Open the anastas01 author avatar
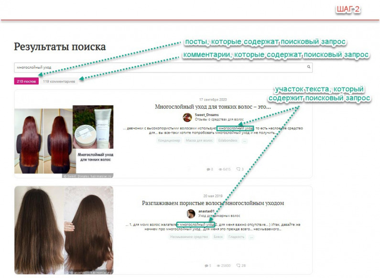The height and width of the screenshot is (278, 380). pyautogui.click(x=191, y=213)
